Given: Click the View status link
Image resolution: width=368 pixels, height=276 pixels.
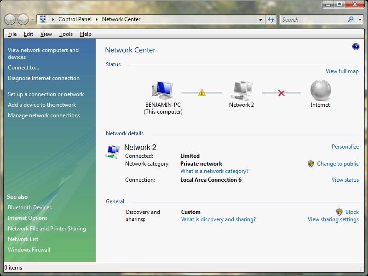Looking at the screenshot, I should pyautogui.click(x=345, y=180).
